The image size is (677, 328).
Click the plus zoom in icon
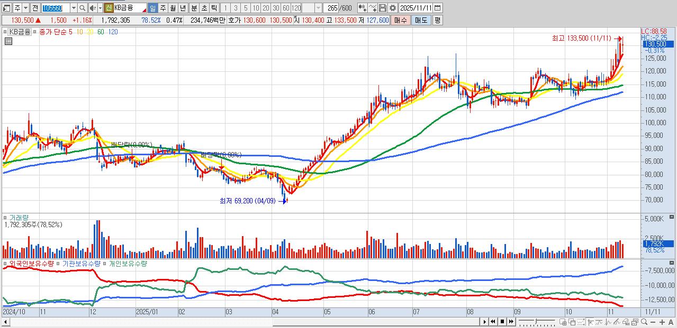coord(662,322)
